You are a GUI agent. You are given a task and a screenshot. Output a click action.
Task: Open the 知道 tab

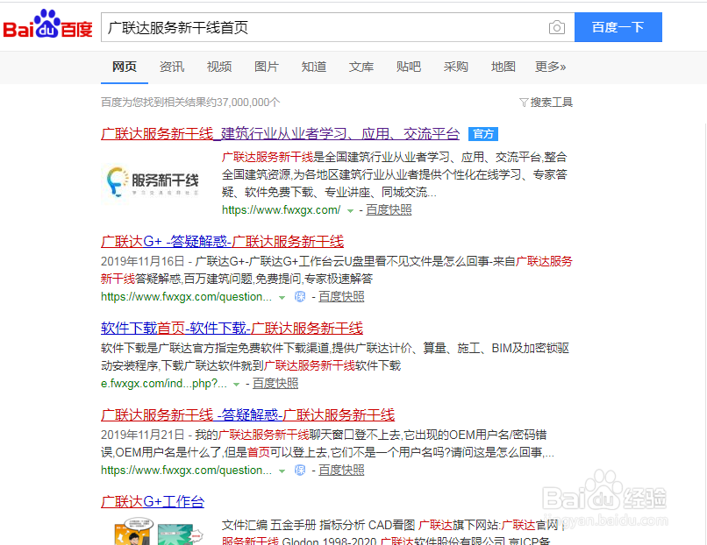pos(314,67)
